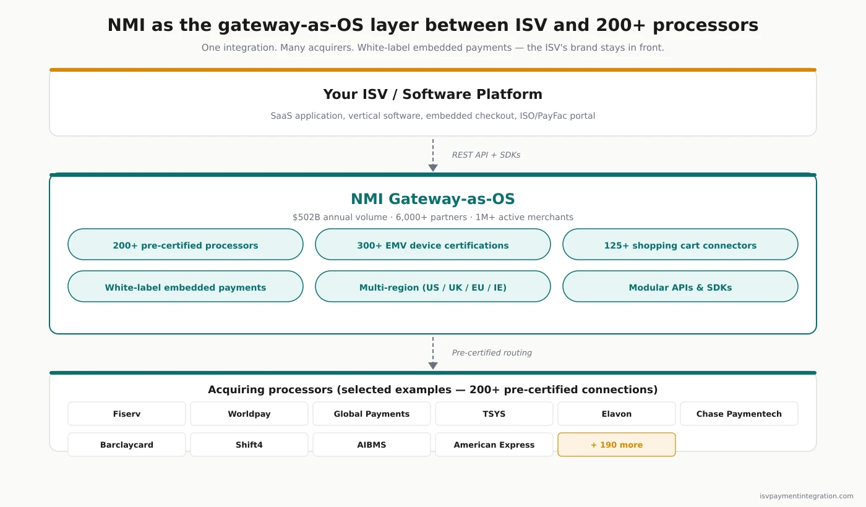This screenshot has width=866, height=507.
Task: Click the 'REST API + SDKs' arrow label
Action: [486, 155]
